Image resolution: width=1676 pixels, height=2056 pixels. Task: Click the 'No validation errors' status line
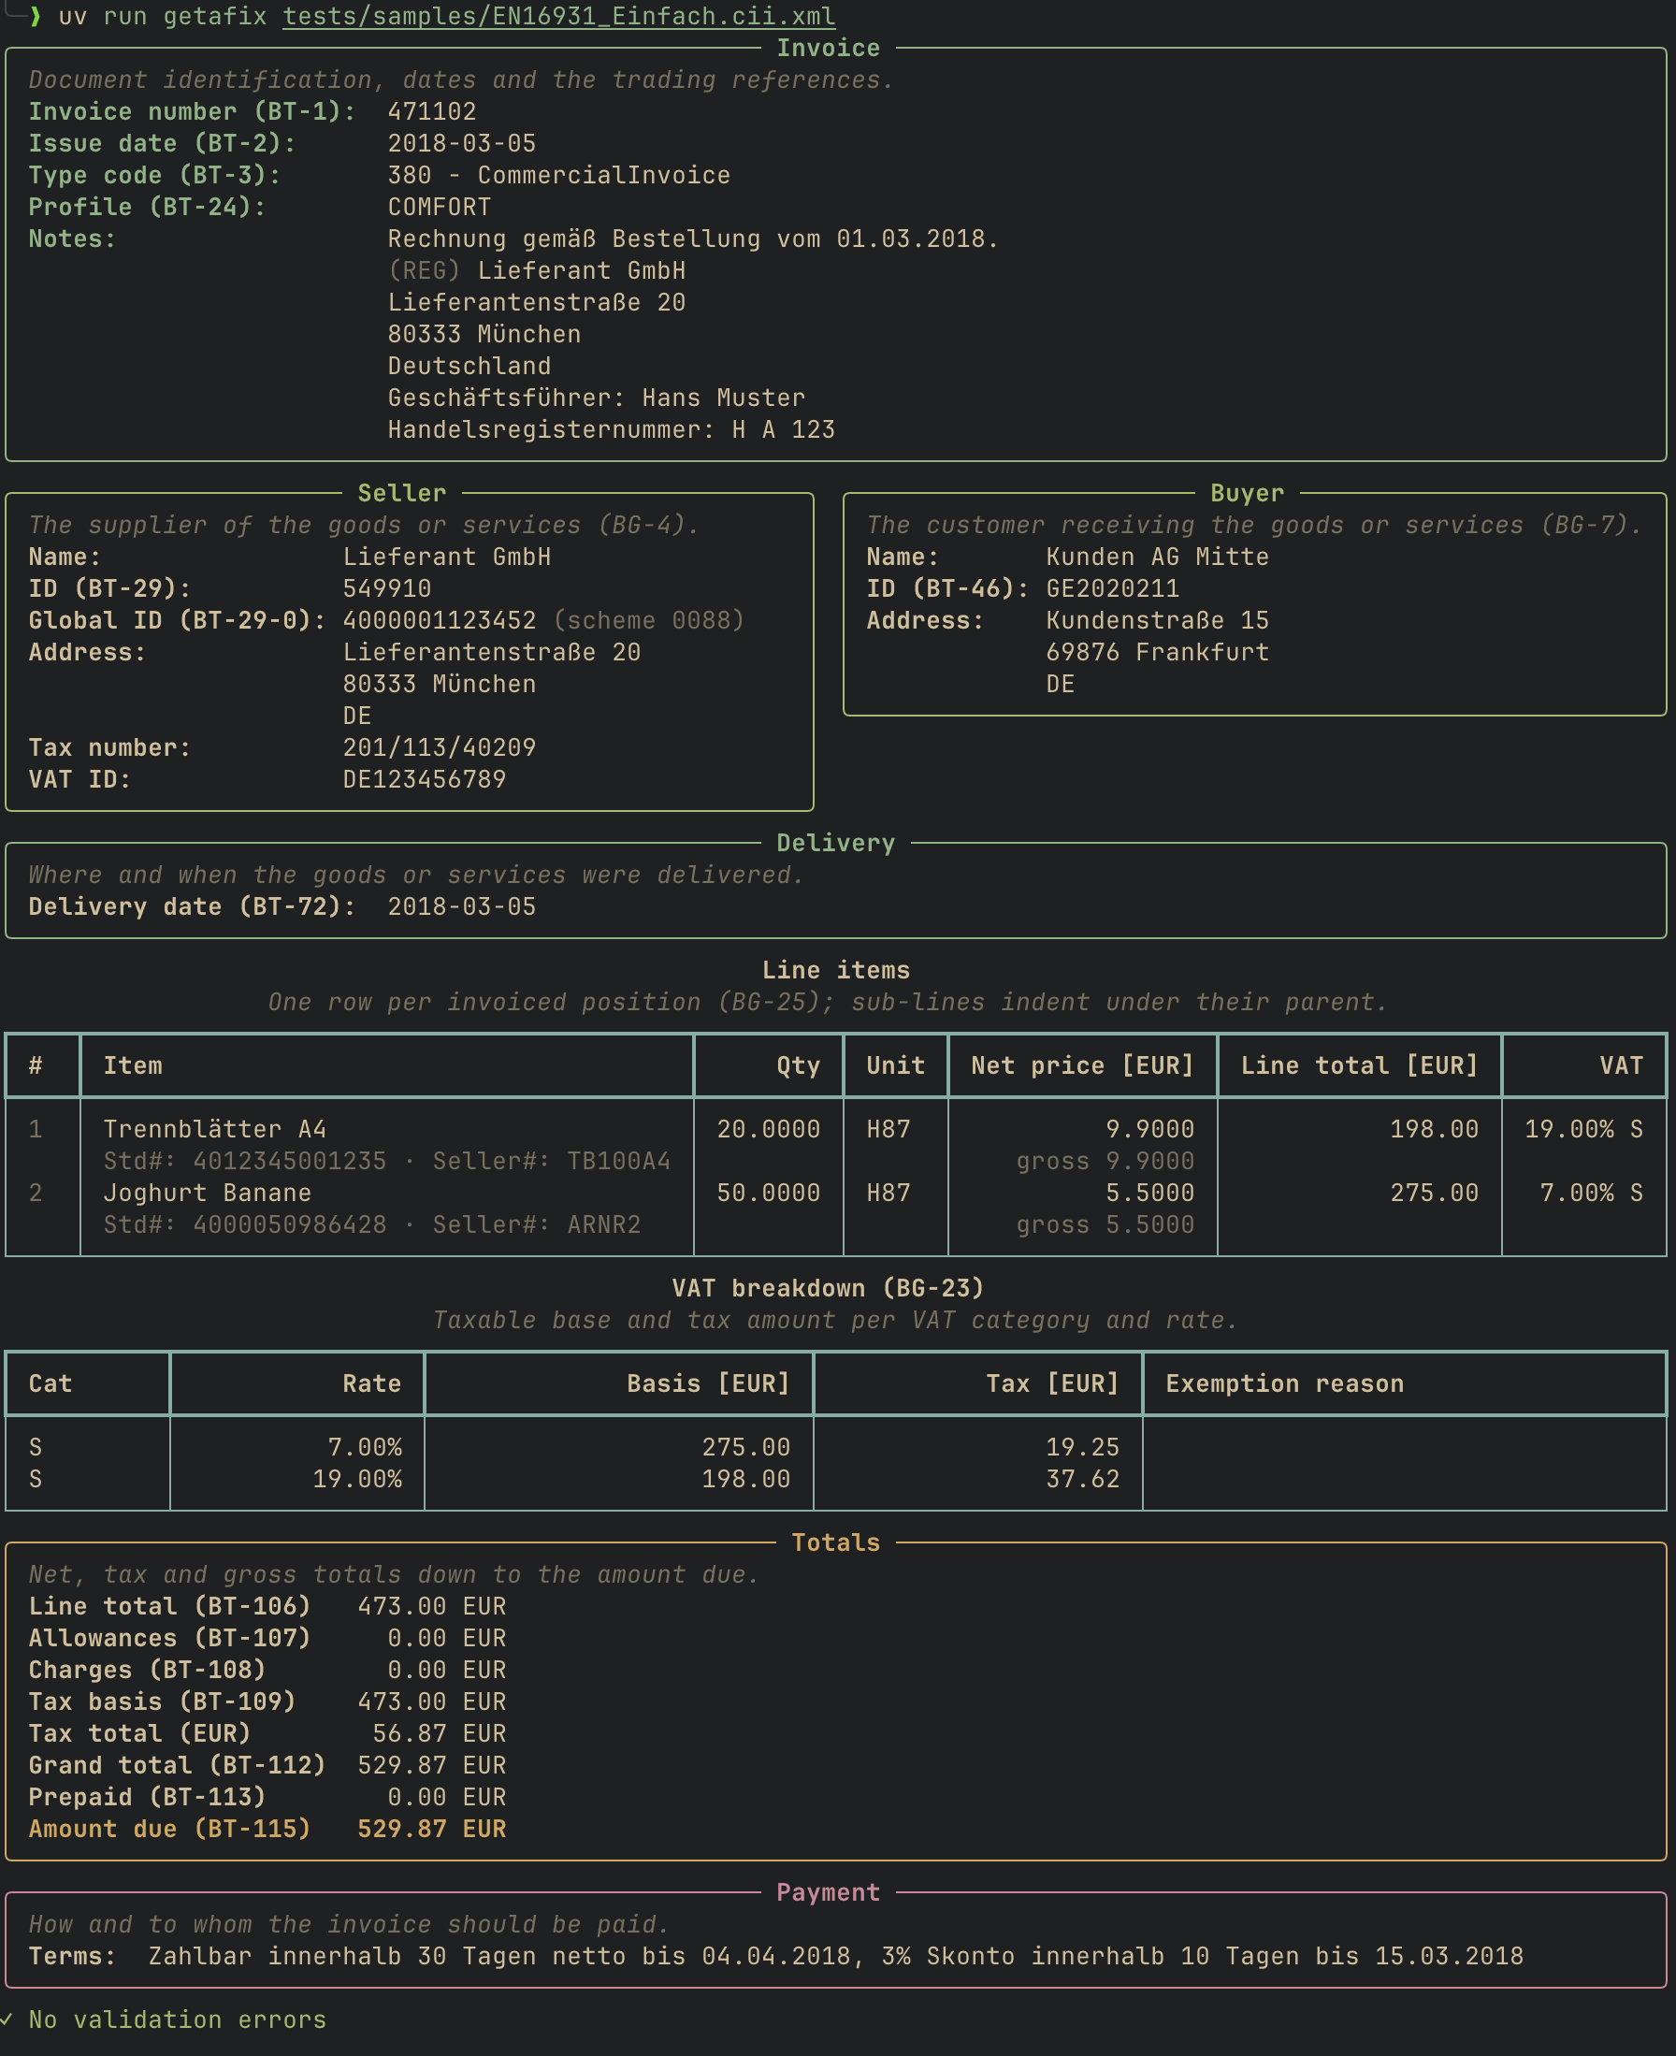(178, 2020)
